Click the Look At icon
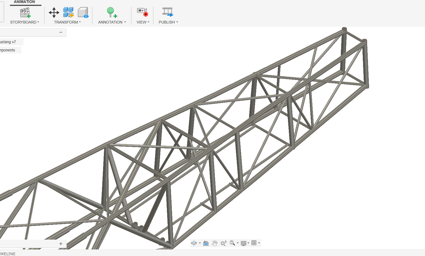The width and height of the screenshot is (425, 256). 206,243
